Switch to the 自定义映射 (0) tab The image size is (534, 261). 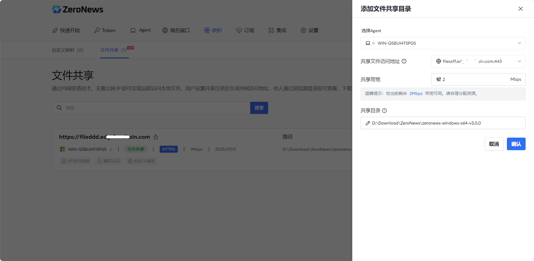coord(68,50)
